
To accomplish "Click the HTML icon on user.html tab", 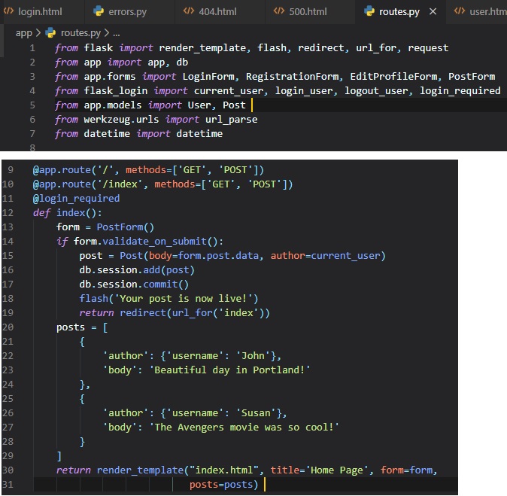I will click(x=460, y=12).
